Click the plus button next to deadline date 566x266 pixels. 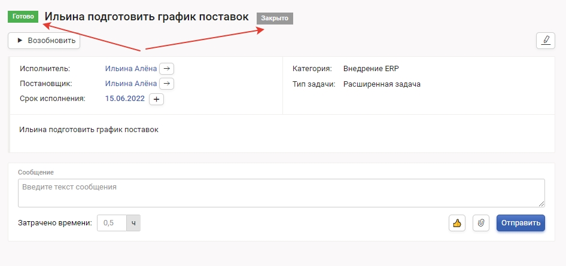(156, 99)
